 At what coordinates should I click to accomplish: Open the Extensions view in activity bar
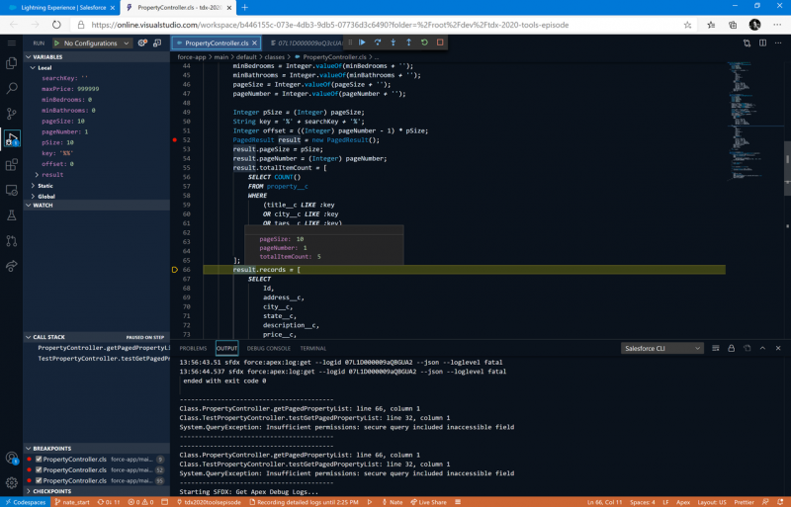tap(12, 164)
